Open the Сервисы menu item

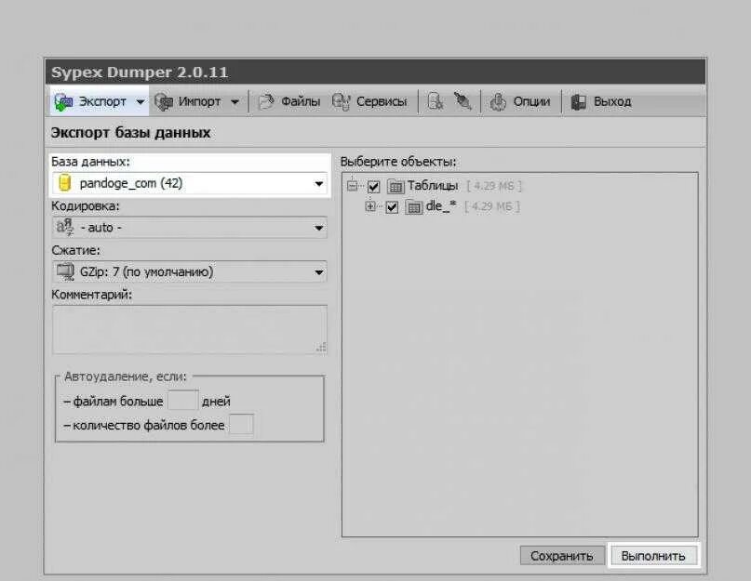pos(382,101)
